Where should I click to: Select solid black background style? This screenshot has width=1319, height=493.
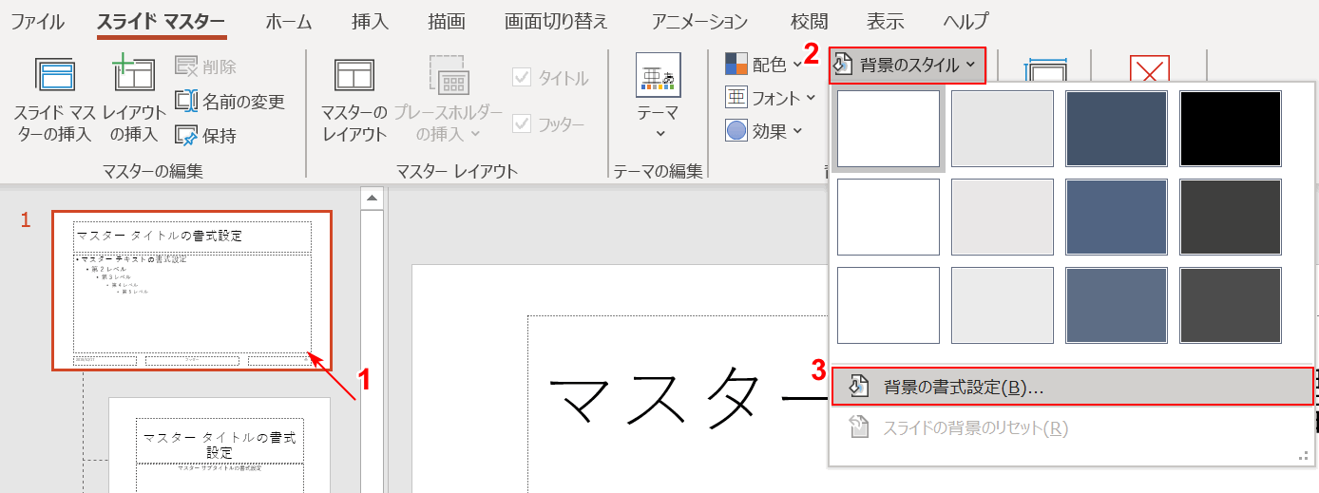tap(1231, 128)
